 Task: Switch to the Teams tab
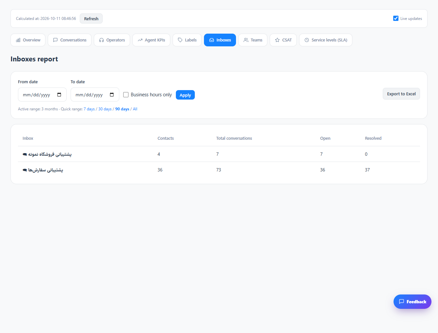[x=253, y=40]
